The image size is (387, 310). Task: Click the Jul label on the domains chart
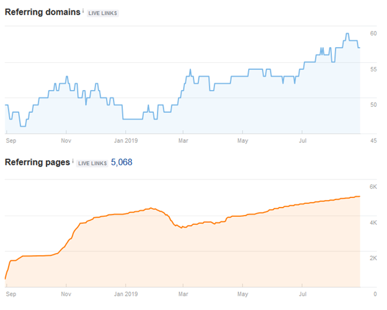(303, 140)
